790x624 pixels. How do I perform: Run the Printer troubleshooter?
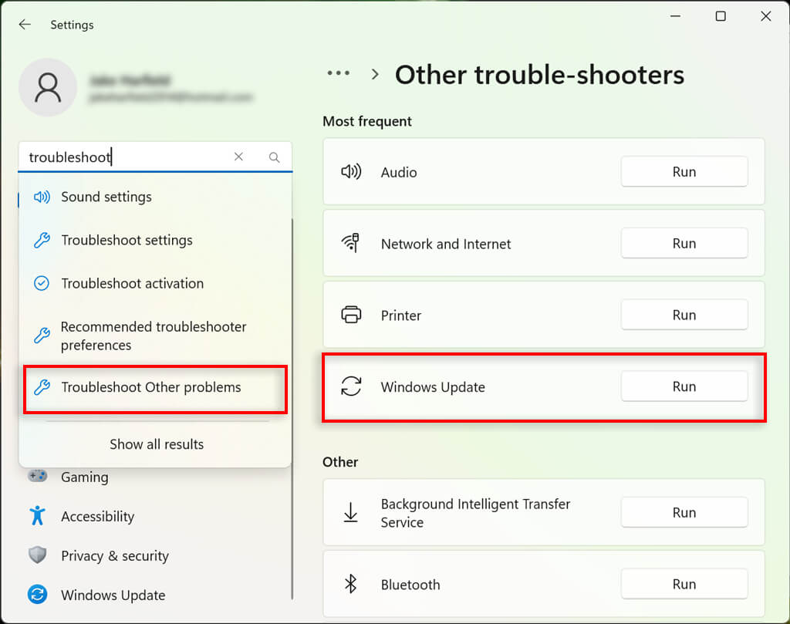(x=684, y=315)
